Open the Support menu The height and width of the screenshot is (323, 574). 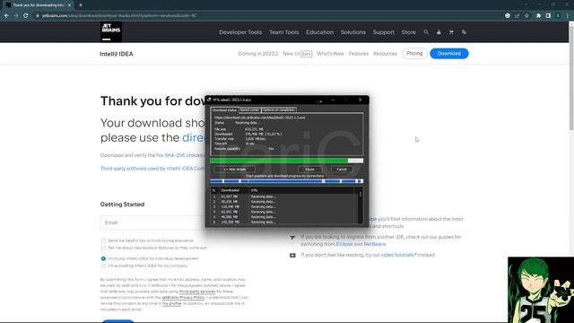point(384,32)
